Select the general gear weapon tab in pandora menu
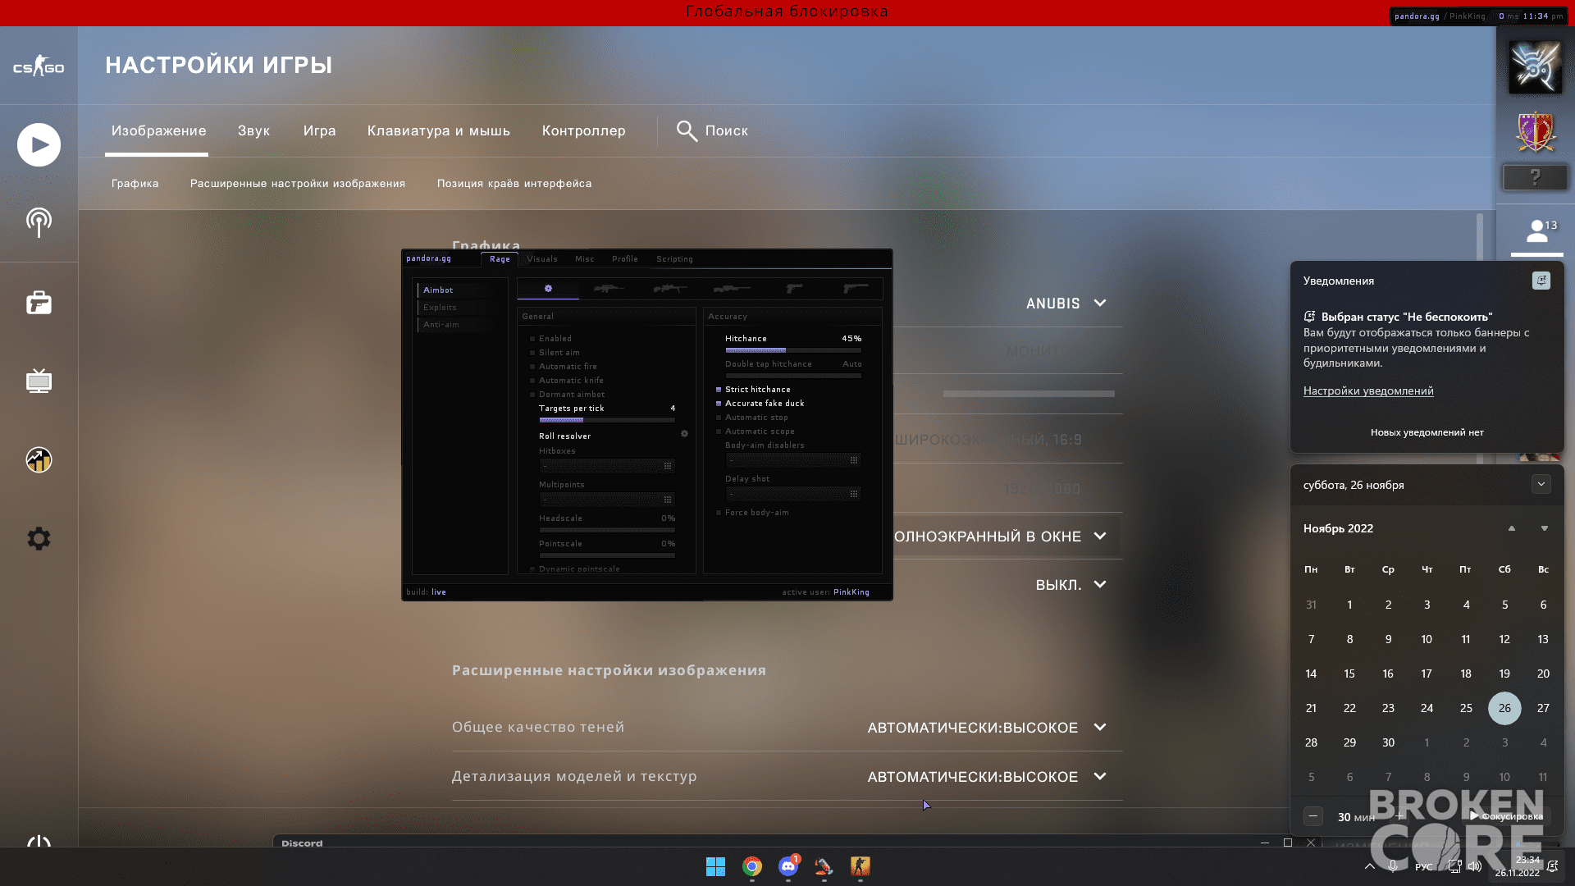 (x=548, y=288)
